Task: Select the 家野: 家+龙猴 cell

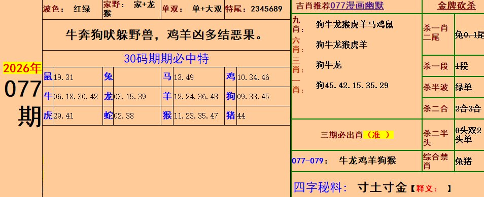Action: [x=132, y=9]
